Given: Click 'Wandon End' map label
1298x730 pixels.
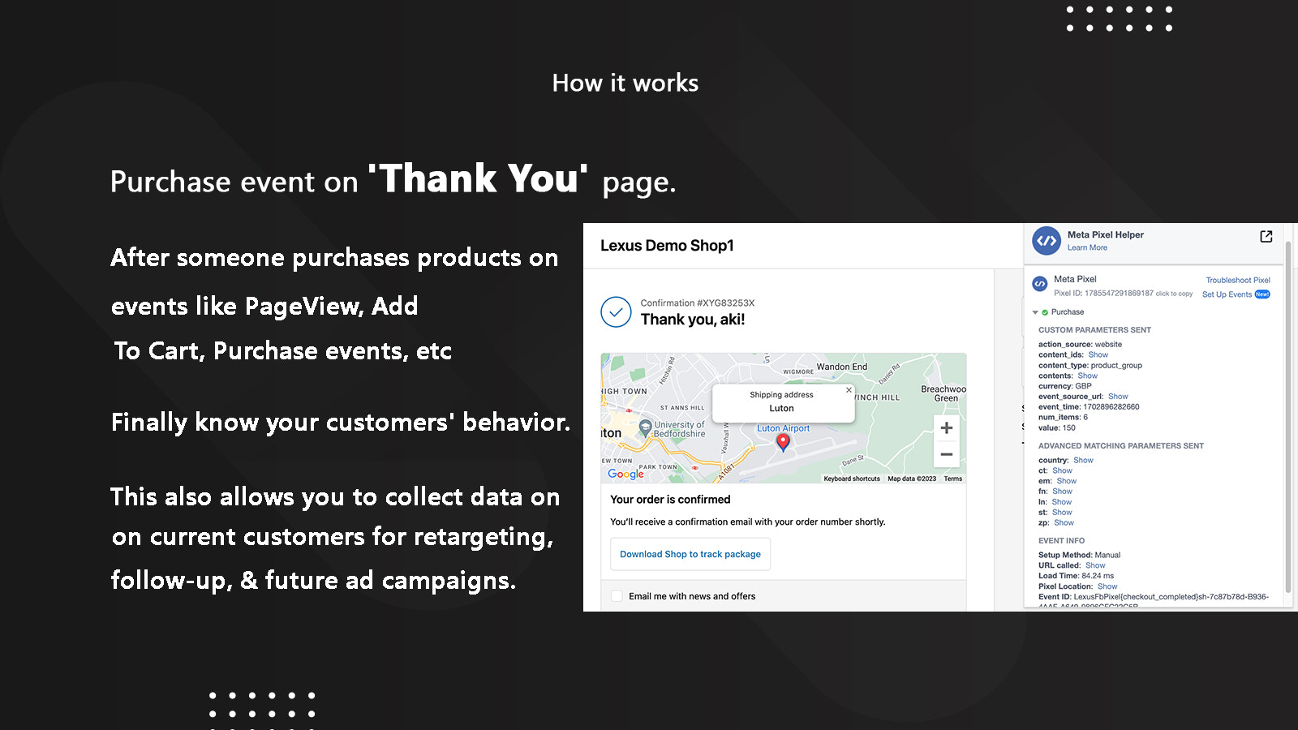Looking at the screenshot, I should click(x=841, y=367).
